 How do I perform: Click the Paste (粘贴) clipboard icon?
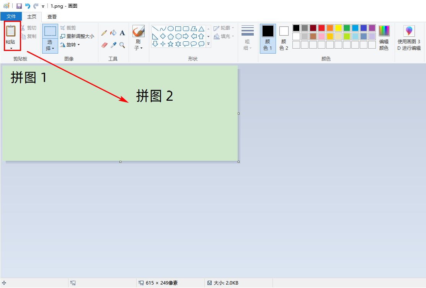click(x=11, y=31)
